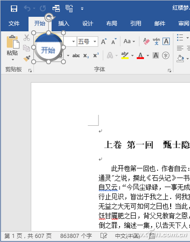Toggle character shading gray A
The width and height of the screenshot is (190, 242).
(156, 55)
